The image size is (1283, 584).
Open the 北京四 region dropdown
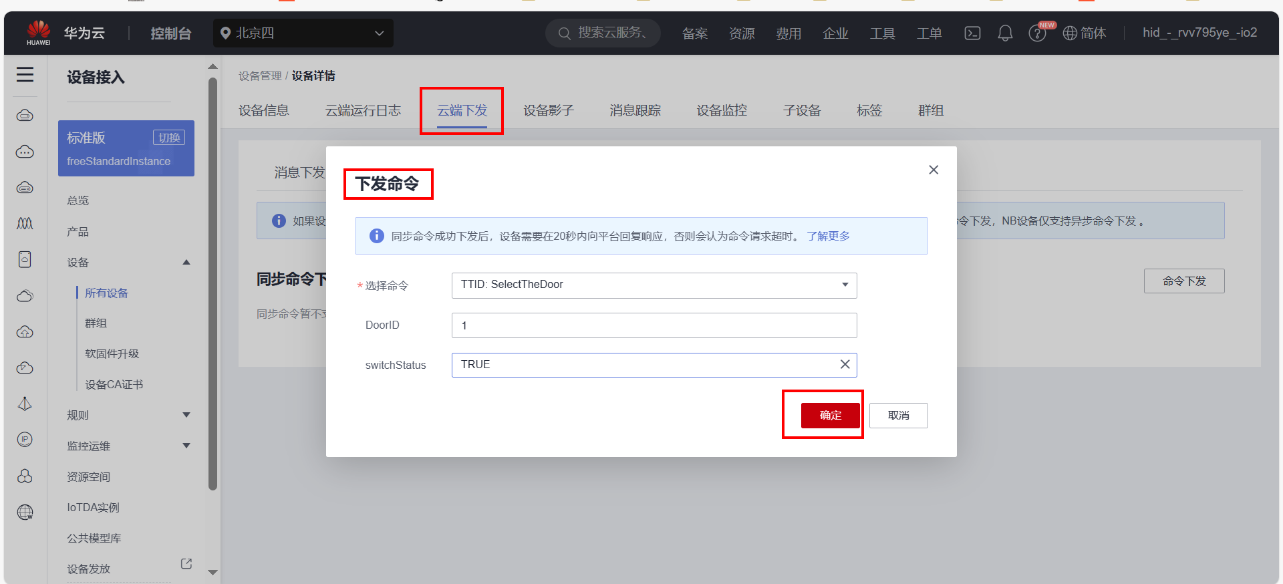pyautogui.click(x=303, y=33)
